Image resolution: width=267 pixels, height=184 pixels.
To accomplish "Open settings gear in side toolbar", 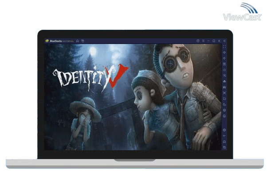I will click(x=224, y=130).
